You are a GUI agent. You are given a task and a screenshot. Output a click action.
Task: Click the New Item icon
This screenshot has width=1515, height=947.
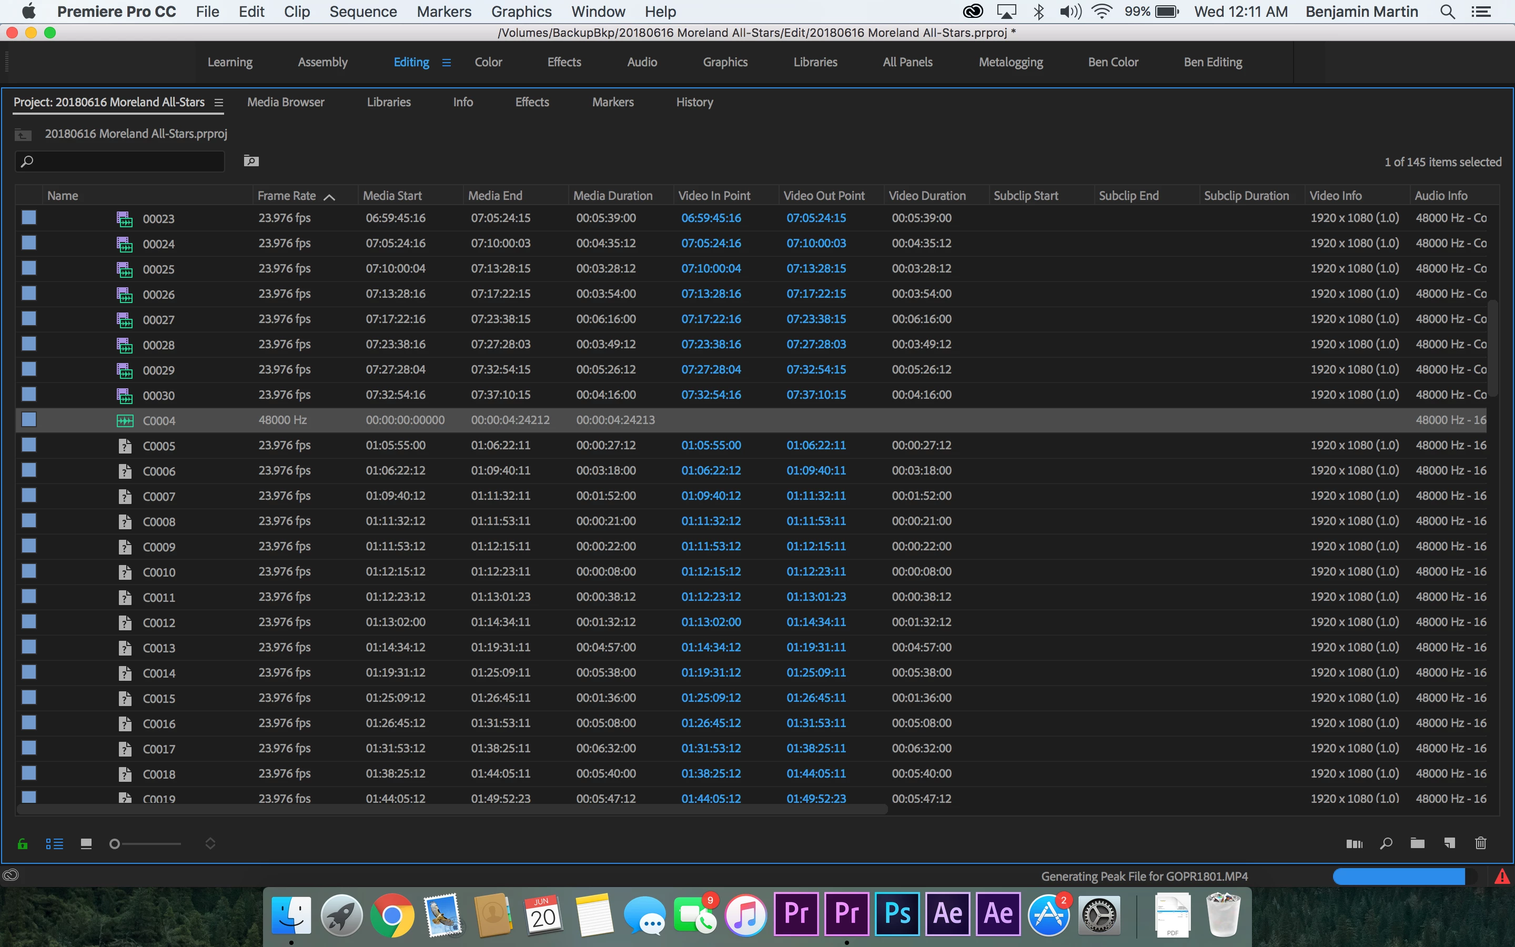[1449, 843]
